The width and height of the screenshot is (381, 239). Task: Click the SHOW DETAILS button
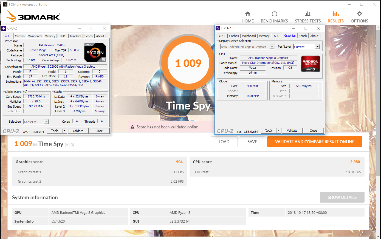point(342,197)
